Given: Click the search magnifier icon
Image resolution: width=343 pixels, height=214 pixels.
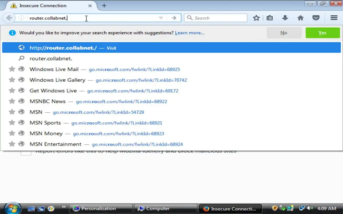Looking at the screenshot, I should point(190,18).
